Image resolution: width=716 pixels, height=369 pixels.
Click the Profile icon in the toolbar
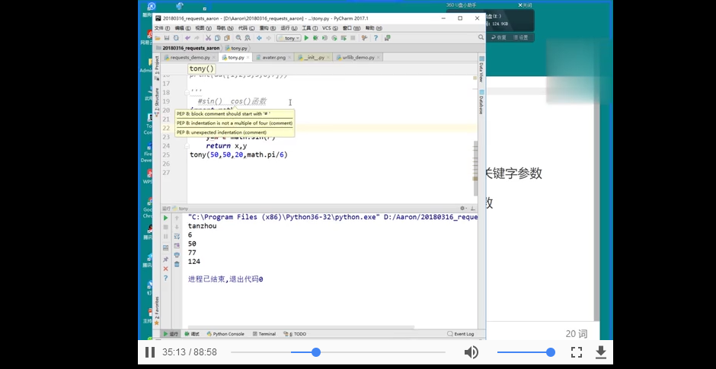(x=334, y=38)
